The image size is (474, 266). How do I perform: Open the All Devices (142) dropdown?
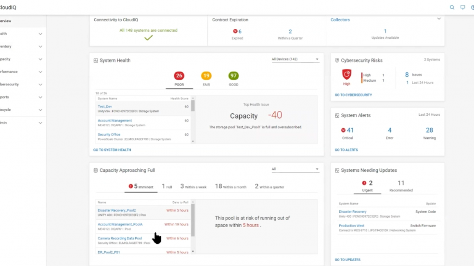(295, 59)
